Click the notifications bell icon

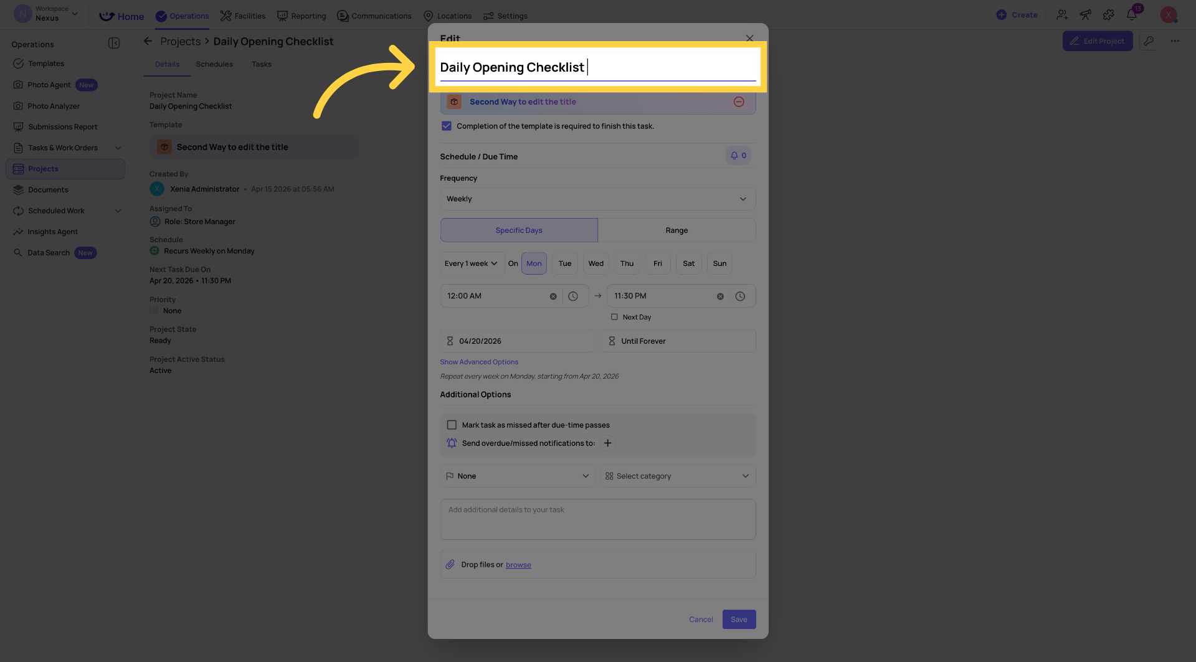1132,15
